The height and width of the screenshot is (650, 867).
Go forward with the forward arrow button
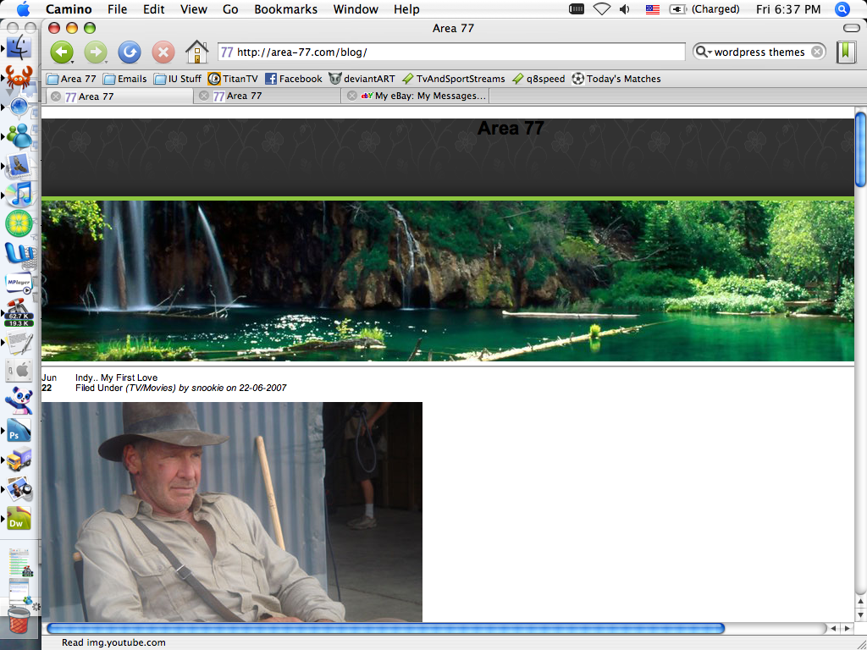click(x=96, y=52)
